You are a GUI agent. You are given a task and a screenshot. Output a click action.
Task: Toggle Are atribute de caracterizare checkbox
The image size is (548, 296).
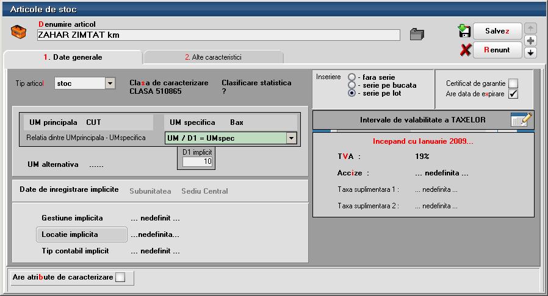coord(120,277)
